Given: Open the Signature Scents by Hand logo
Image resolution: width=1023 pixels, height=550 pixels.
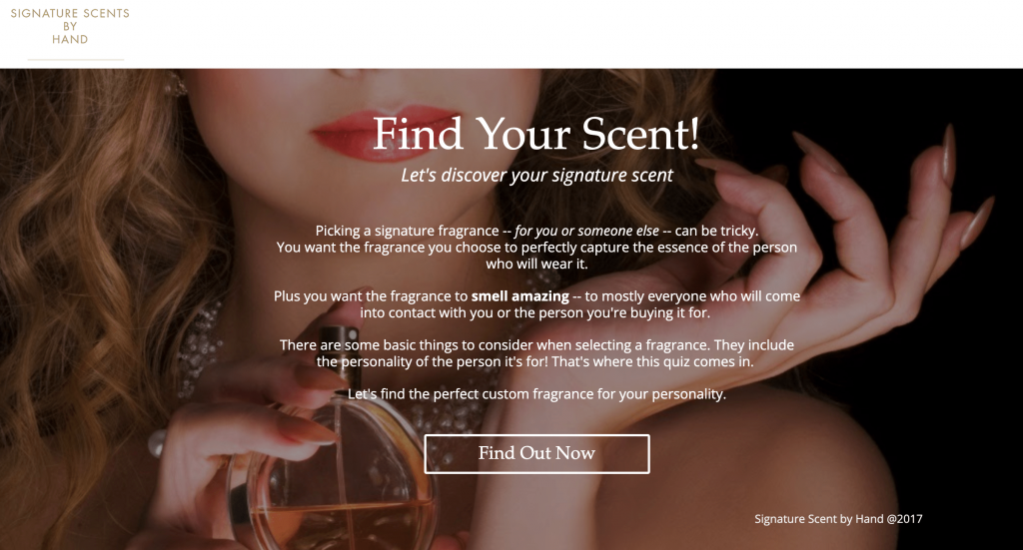Looking at the screenshot, I should pyautogui.click(x=71, y=26).
